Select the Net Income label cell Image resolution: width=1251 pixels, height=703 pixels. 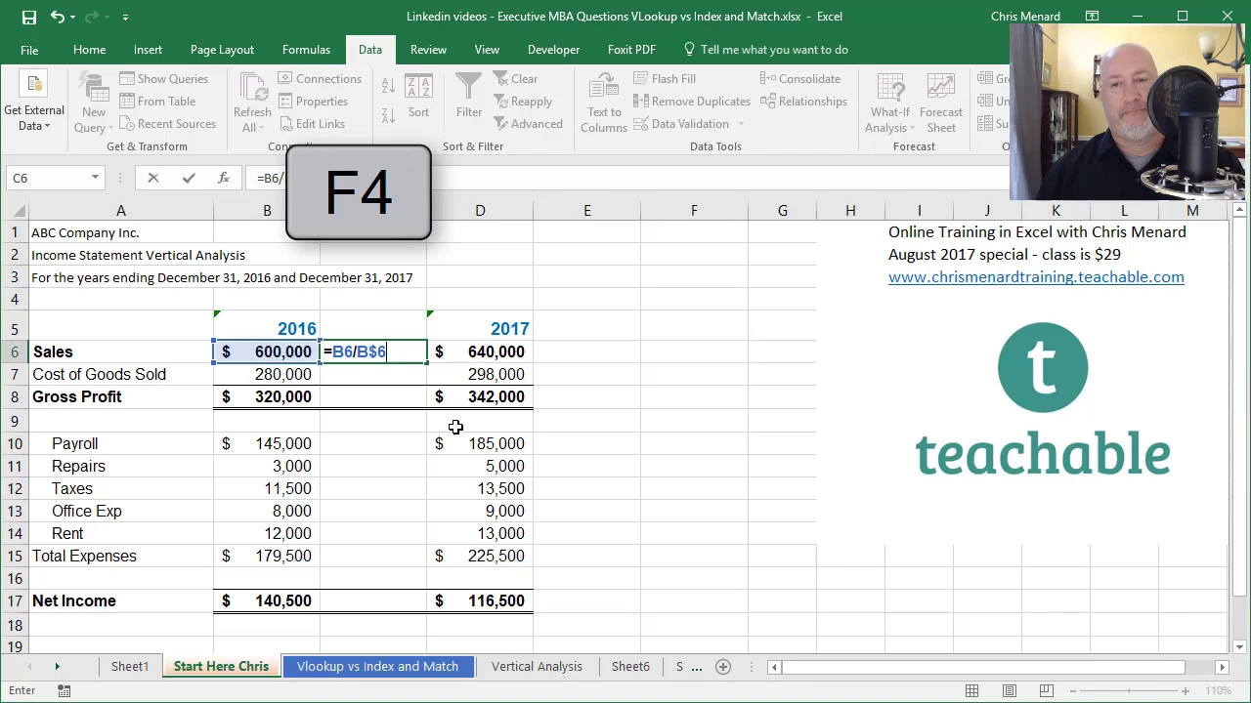click(121, 600)
